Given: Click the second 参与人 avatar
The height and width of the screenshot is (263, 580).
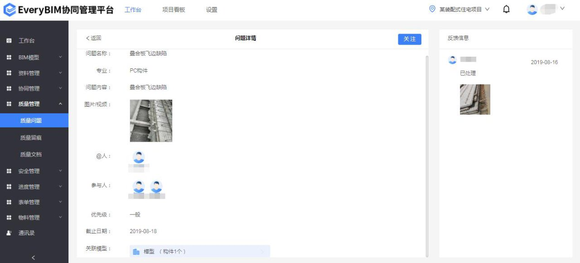Looking at the screenshot, I should [x=156, y=186].
